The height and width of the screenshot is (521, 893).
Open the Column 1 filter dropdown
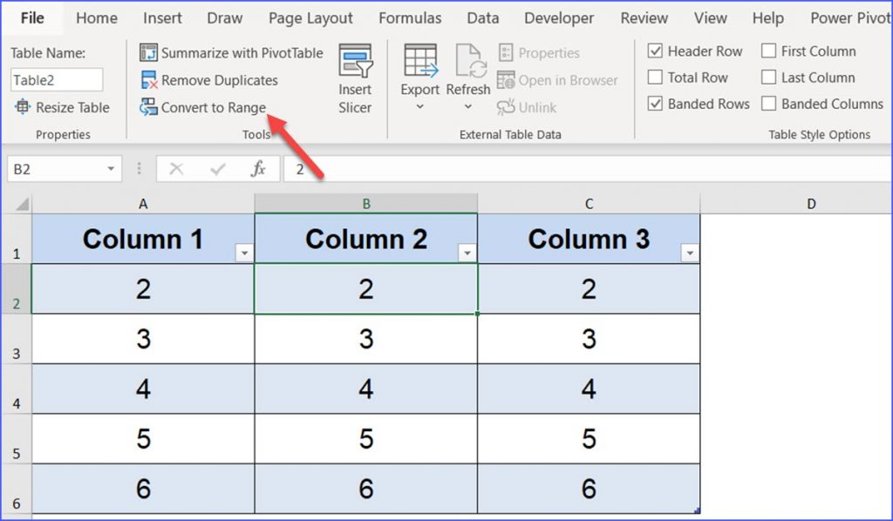click(x=244, y=253)
